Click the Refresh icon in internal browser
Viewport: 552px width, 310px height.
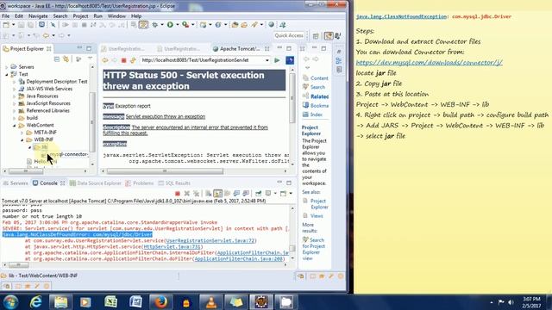tap(133, 60)
